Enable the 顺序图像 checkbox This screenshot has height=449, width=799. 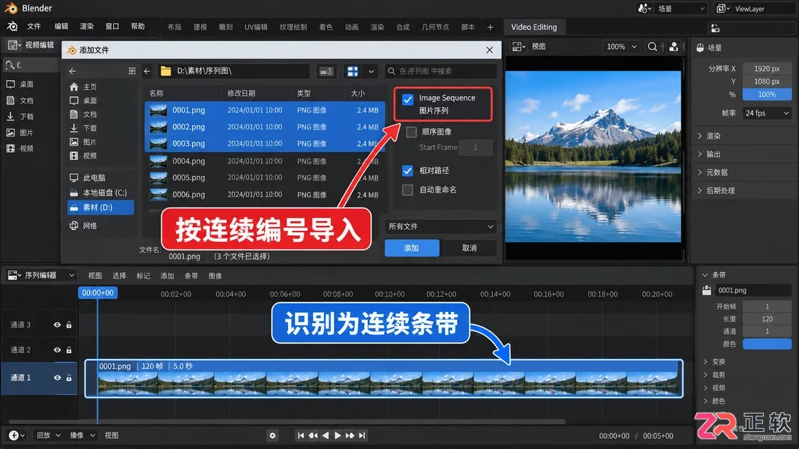pos(411,133)
